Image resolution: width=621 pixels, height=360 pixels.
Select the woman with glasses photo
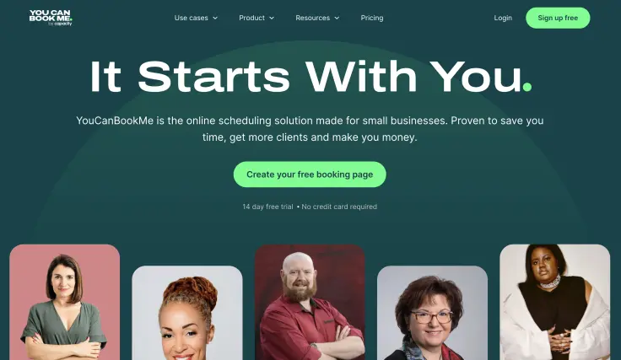tap(432, 313)
